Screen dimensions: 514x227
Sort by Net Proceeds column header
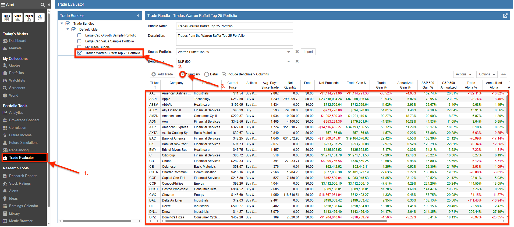329,85
